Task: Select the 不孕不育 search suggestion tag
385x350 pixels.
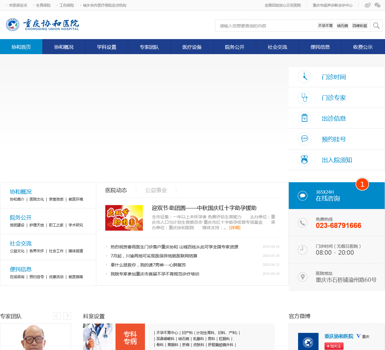Action: [325, 26]
